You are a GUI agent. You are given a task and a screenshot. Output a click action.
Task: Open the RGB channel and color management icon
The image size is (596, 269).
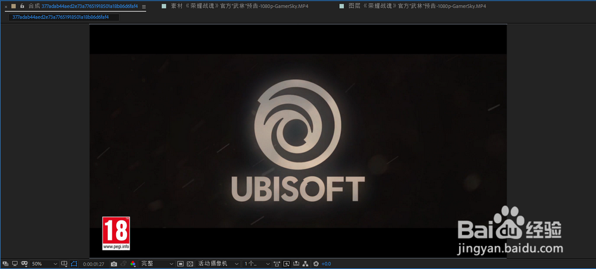133,264
